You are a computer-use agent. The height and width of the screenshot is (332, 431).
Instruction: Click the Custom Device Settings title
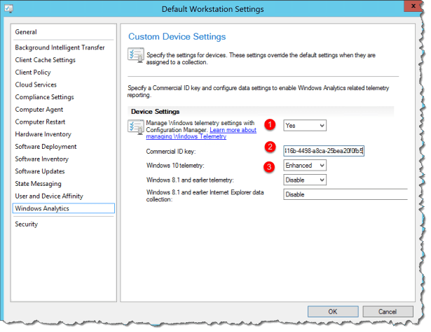pos(177,37)
